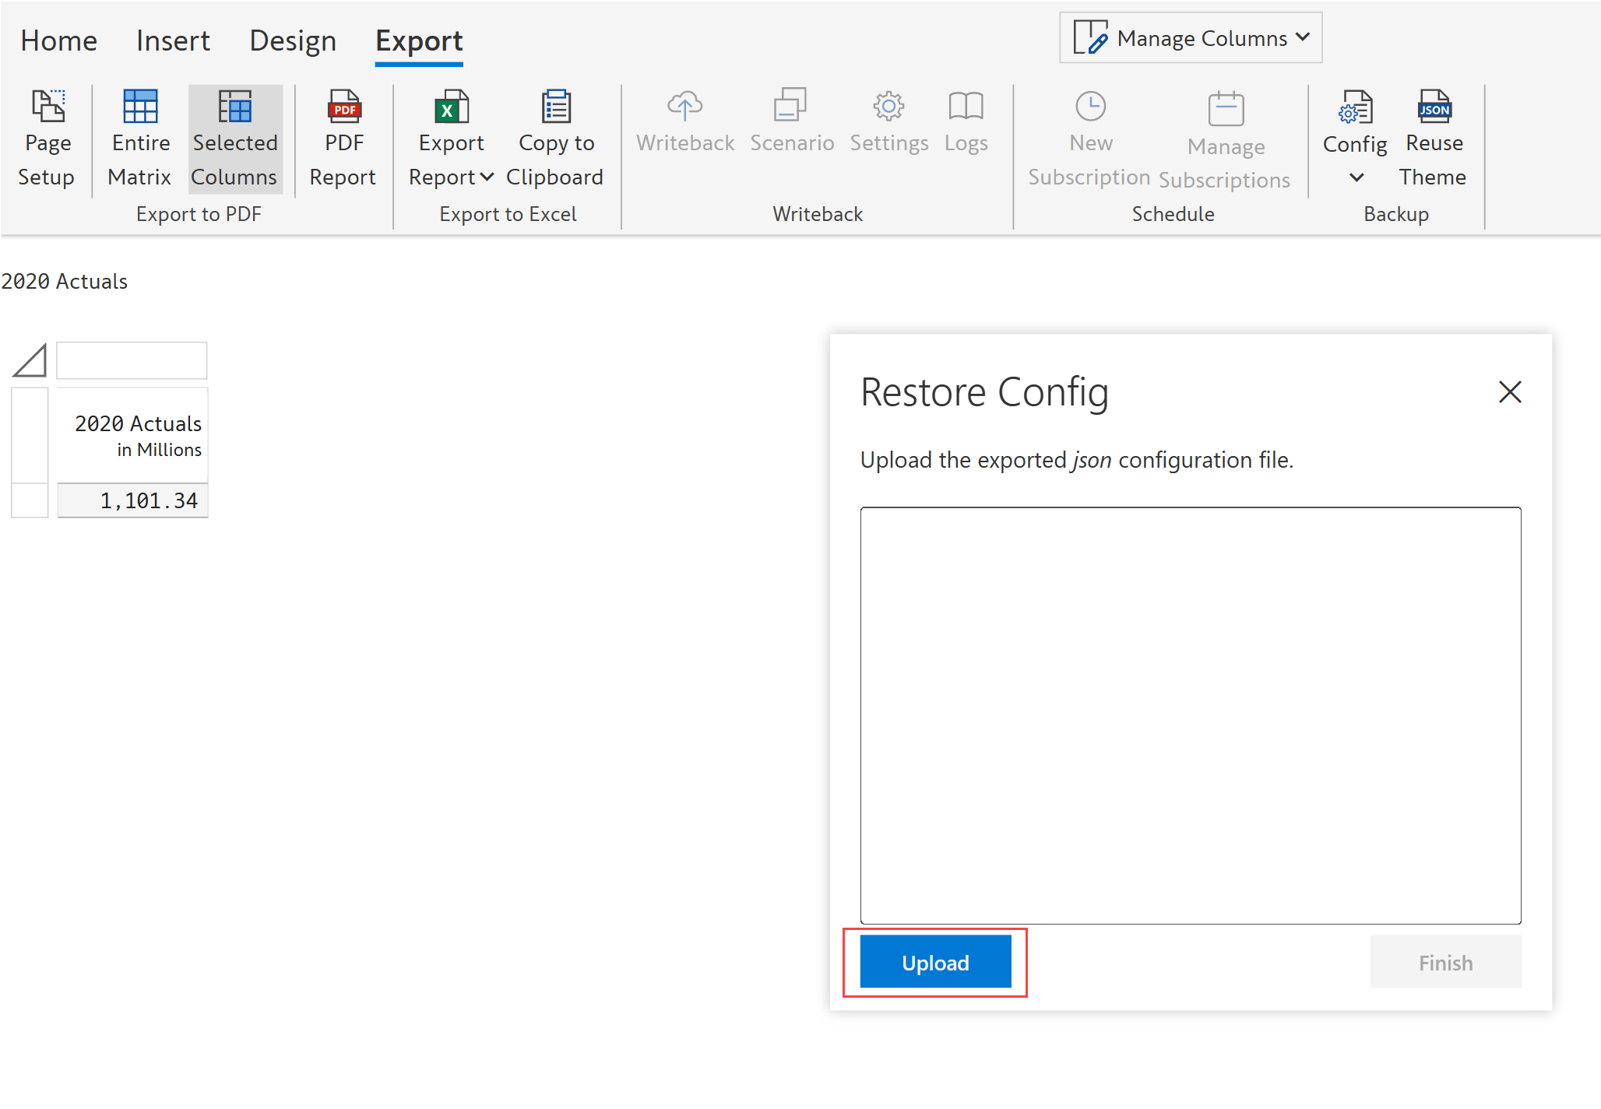The width and height of the screenshot is (1601, 1109).
Task: Open Scenario in Writeback group
Action: (791, 121)
